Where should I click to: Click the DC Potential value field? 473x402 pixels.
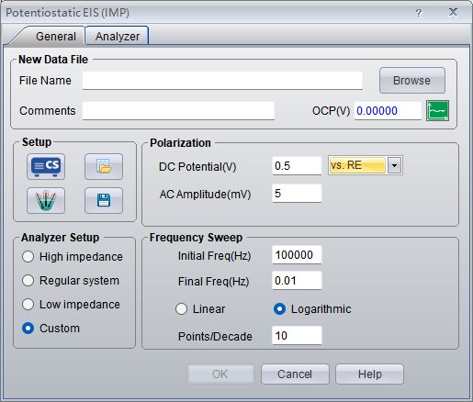click(x=297, y=165)
